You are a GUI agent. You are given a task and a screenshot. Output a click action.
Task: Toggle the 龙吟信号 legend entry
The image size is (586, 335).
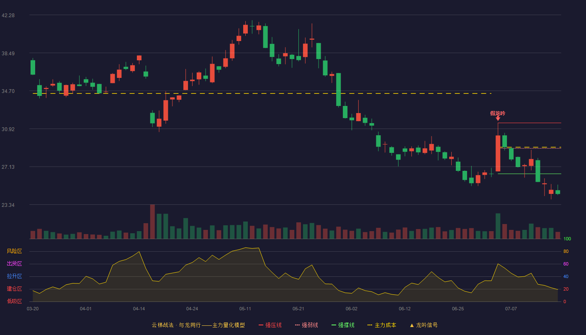pos(423,325)
